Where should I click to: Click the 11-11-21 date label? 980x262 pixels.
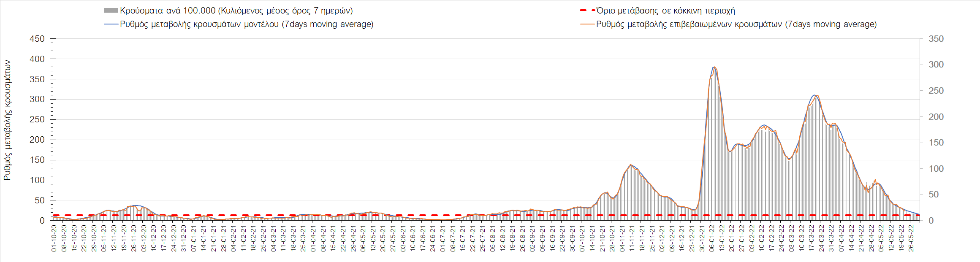tap(632, 238)
